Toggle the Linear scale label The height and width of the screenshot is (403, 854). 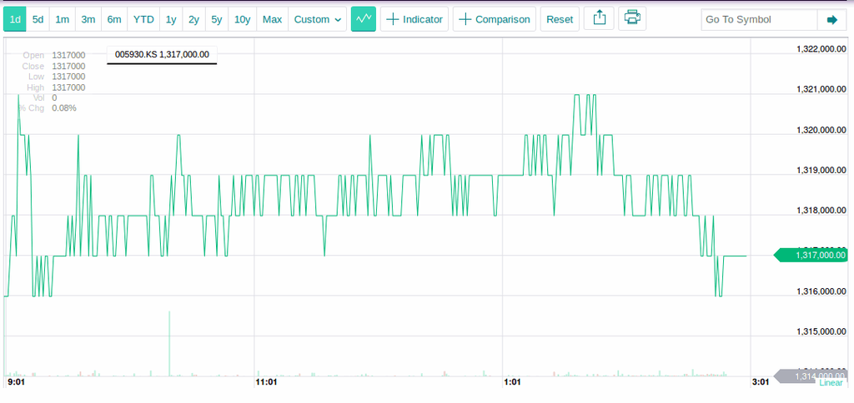(x=831, y=382)
